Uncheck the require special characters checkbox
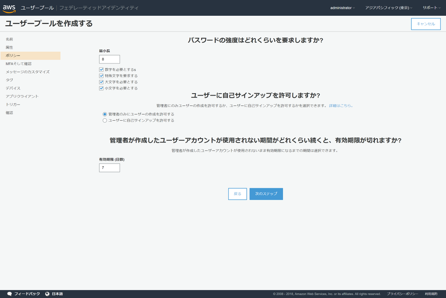The width and height of the screenshot is (446, 298). (101, 76)
